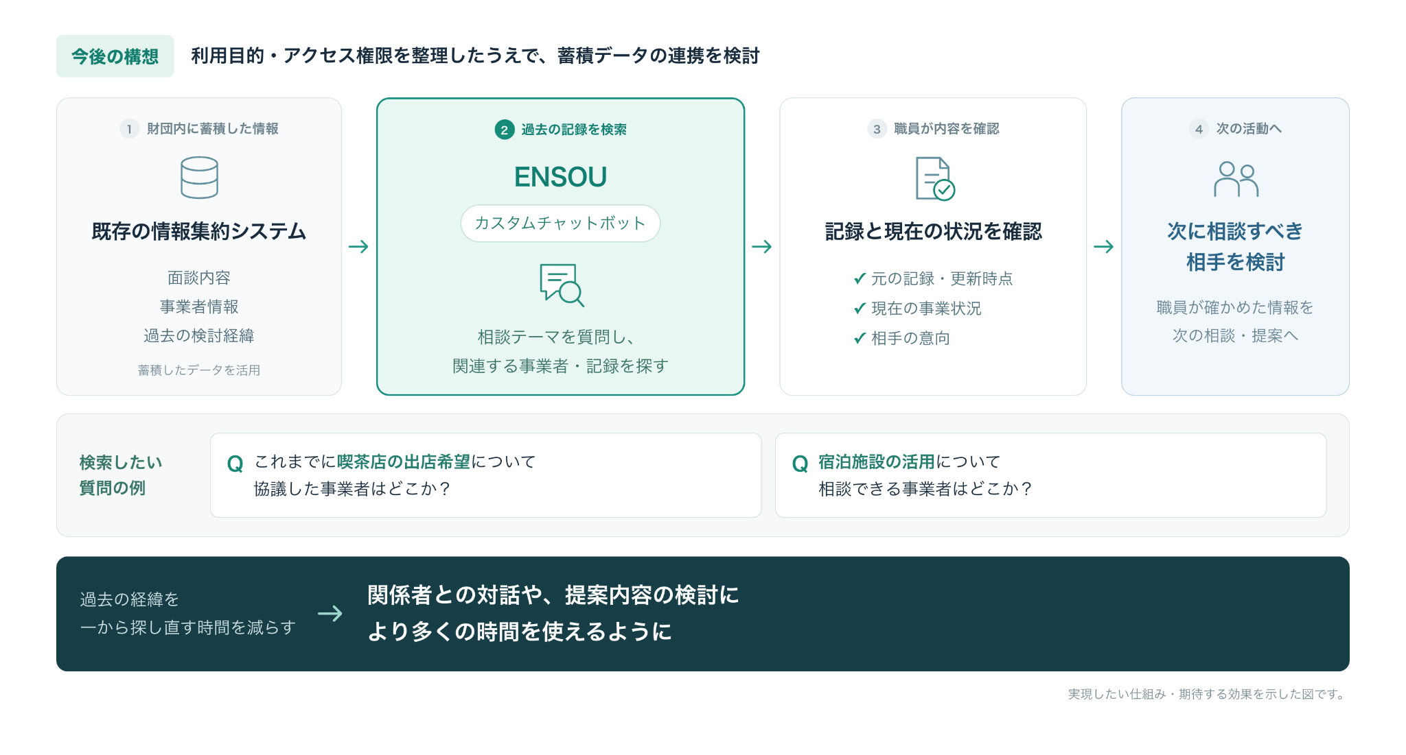Click the カスタムチャットボット pill label
The width and height of the screenshot is (1406, 755).
[560, 223]
